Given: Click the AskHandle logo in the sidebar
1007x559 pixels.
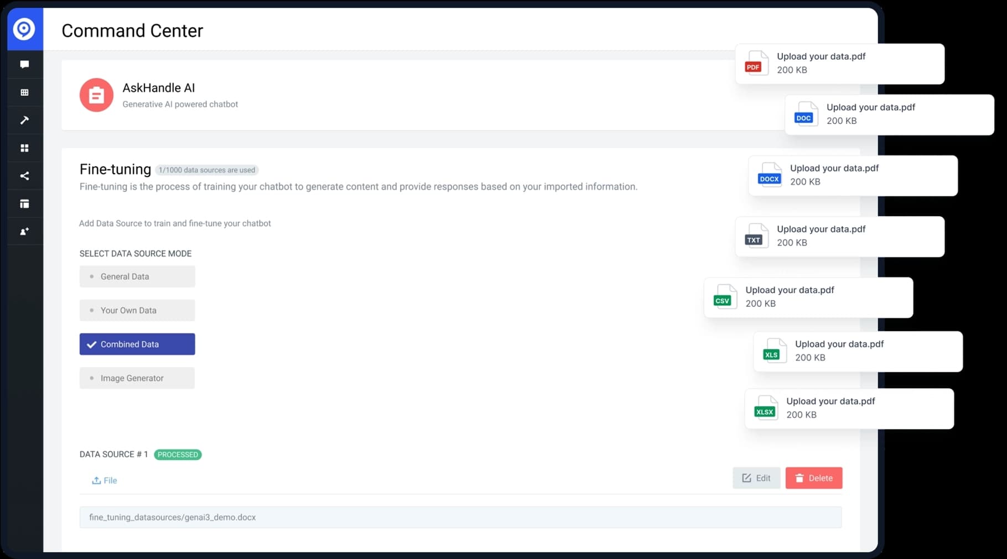Looking at the screenshot, I should [x=24, y=29].
